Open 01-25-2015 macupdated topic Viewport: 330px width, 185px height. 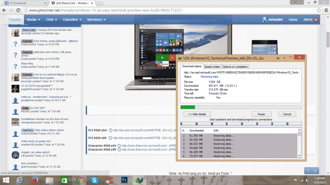tap(37, 86)
